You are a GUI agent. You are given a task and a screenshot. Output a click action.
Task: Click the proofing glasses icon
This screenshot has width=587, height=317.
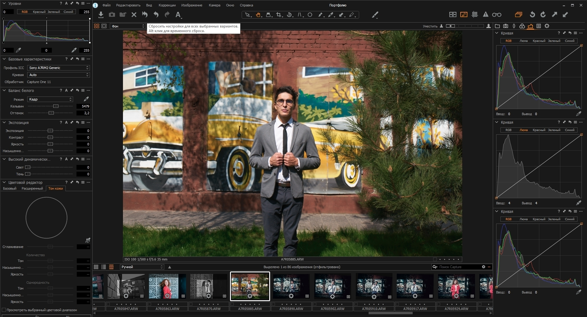tap(496, 15)
